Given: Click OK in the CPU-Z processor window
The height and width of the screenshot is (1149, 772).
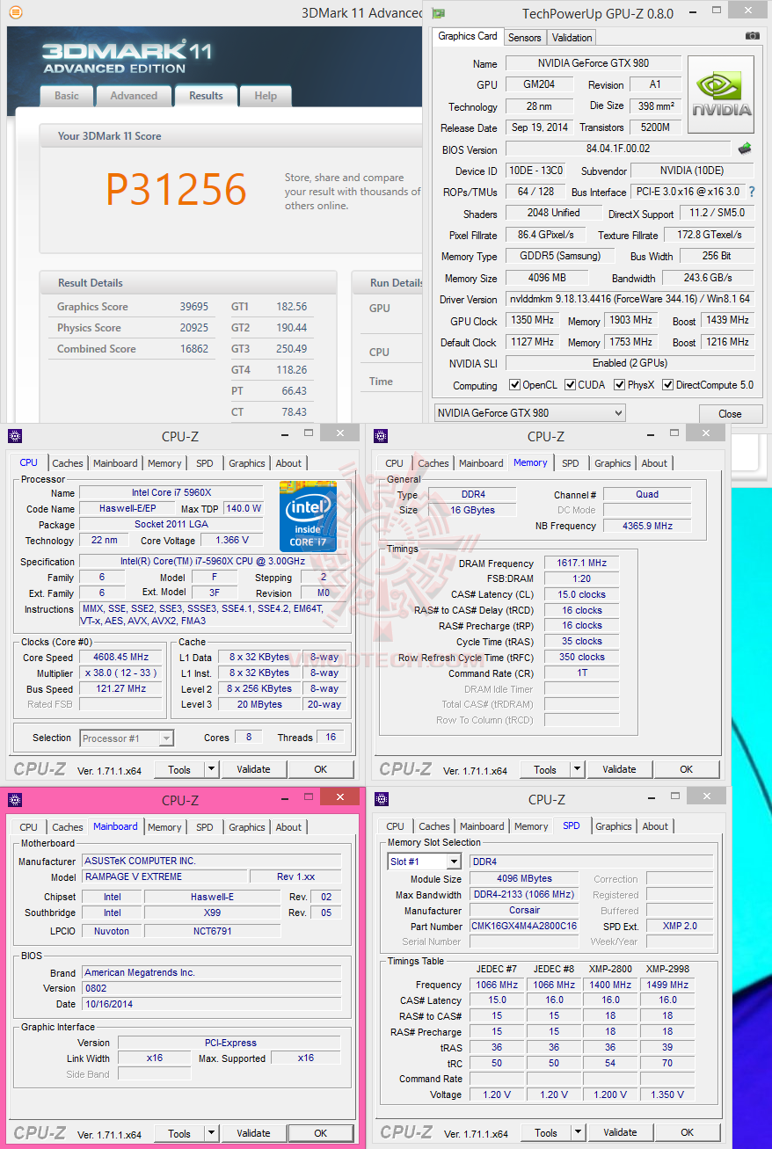Looking at the screenshot, I should [321, 769].
